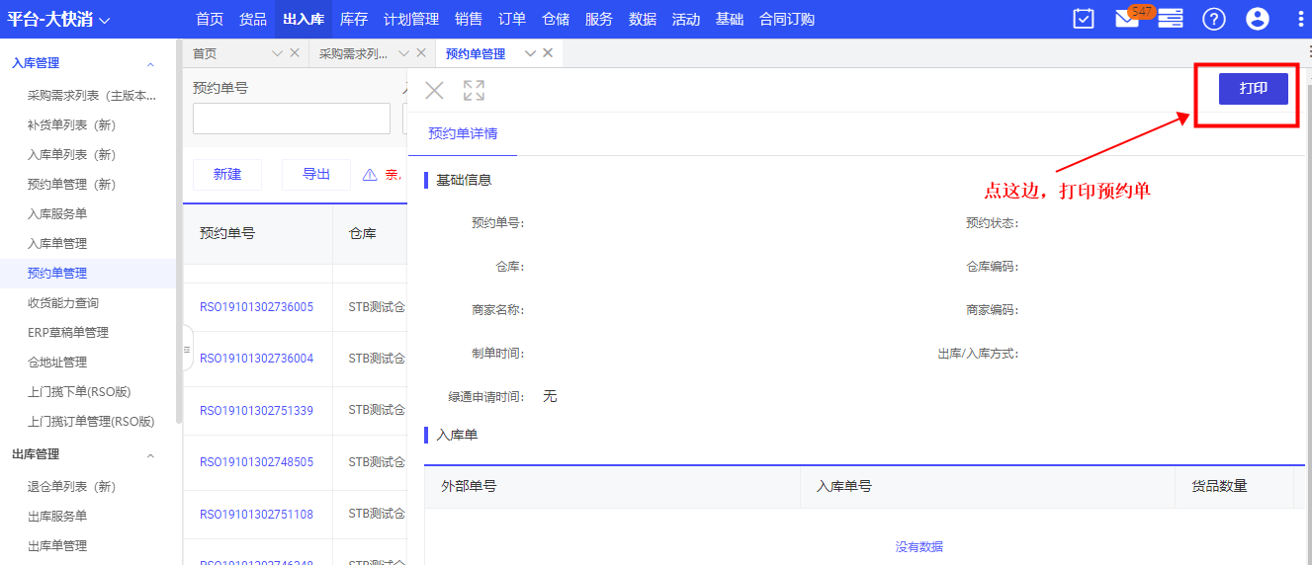The width and height of the screenshot is (1312, 565).
Task: Open 上门揽订单管理(RSO版) in sidebar
Action: tap(91, 422)
